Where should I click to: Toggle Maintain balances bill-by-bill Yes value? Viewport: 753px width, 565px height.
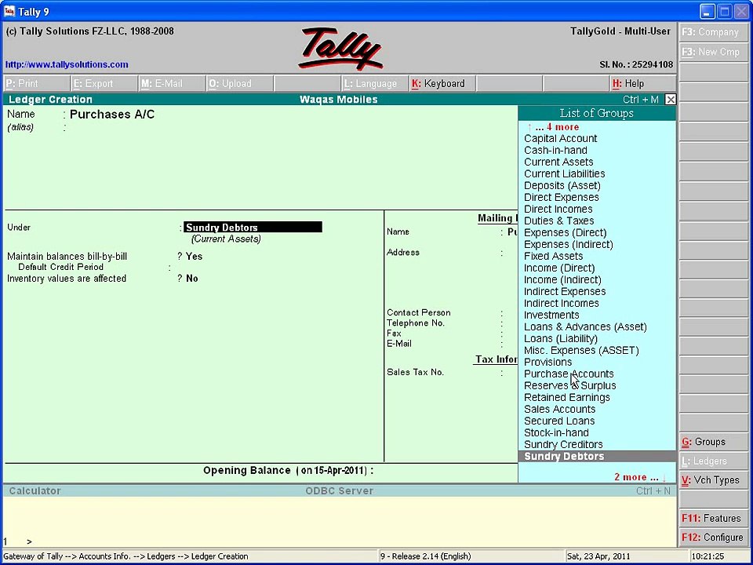[x=194, y=257]
